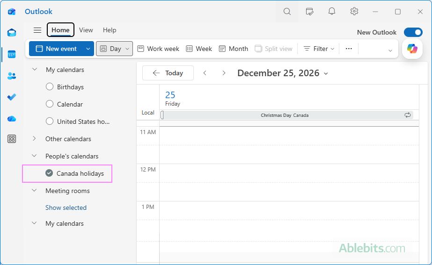Click the 25 Friday date header

click(173, 99)
